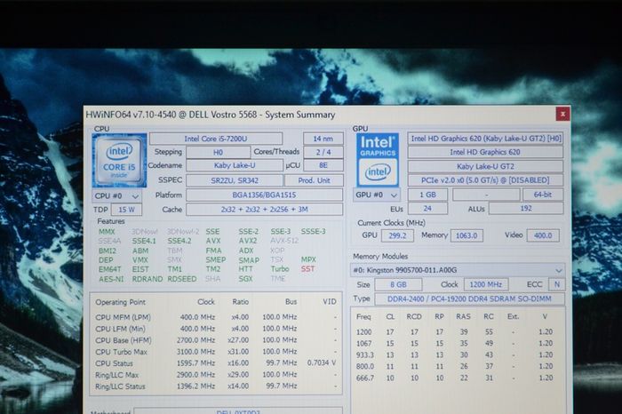The width and height of the screenshot is (622, 414).
Task: Click the 800.0 frequency timing row
Action: coord(455,366)
